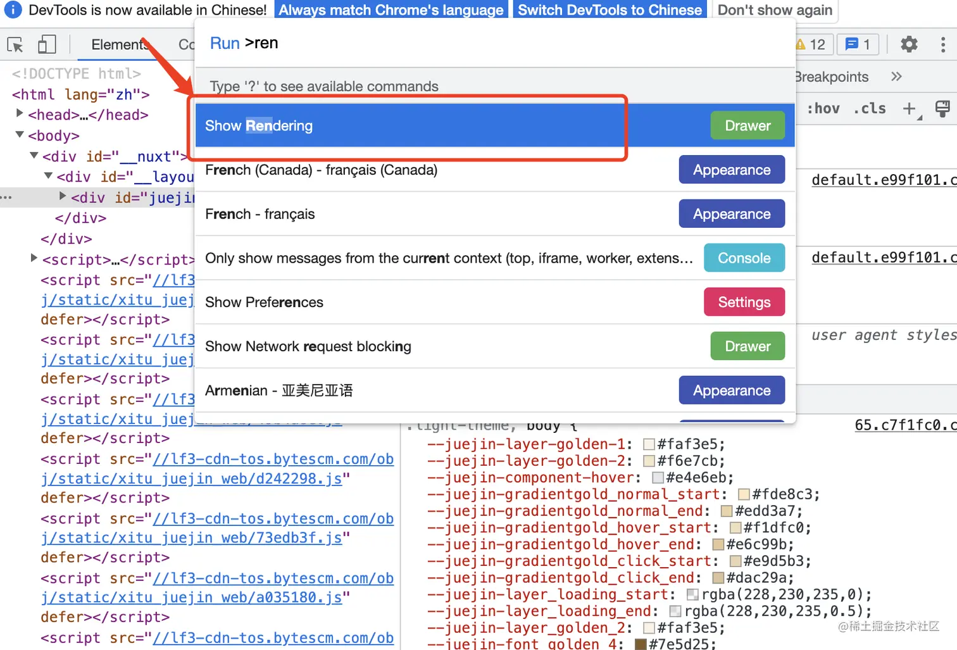Select the inspect element picker icon
The width and height of the screenshot is (957, 650).
(15, 45)
